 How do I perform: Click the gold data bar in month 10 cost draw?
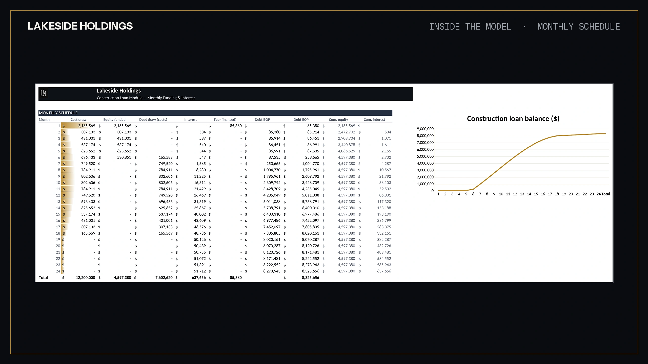67,183
